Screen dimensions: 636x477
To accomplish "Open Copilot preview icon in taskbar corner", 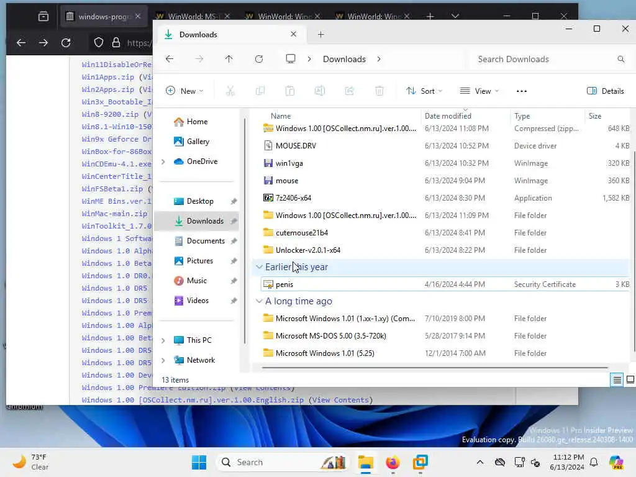I will 616,462.
